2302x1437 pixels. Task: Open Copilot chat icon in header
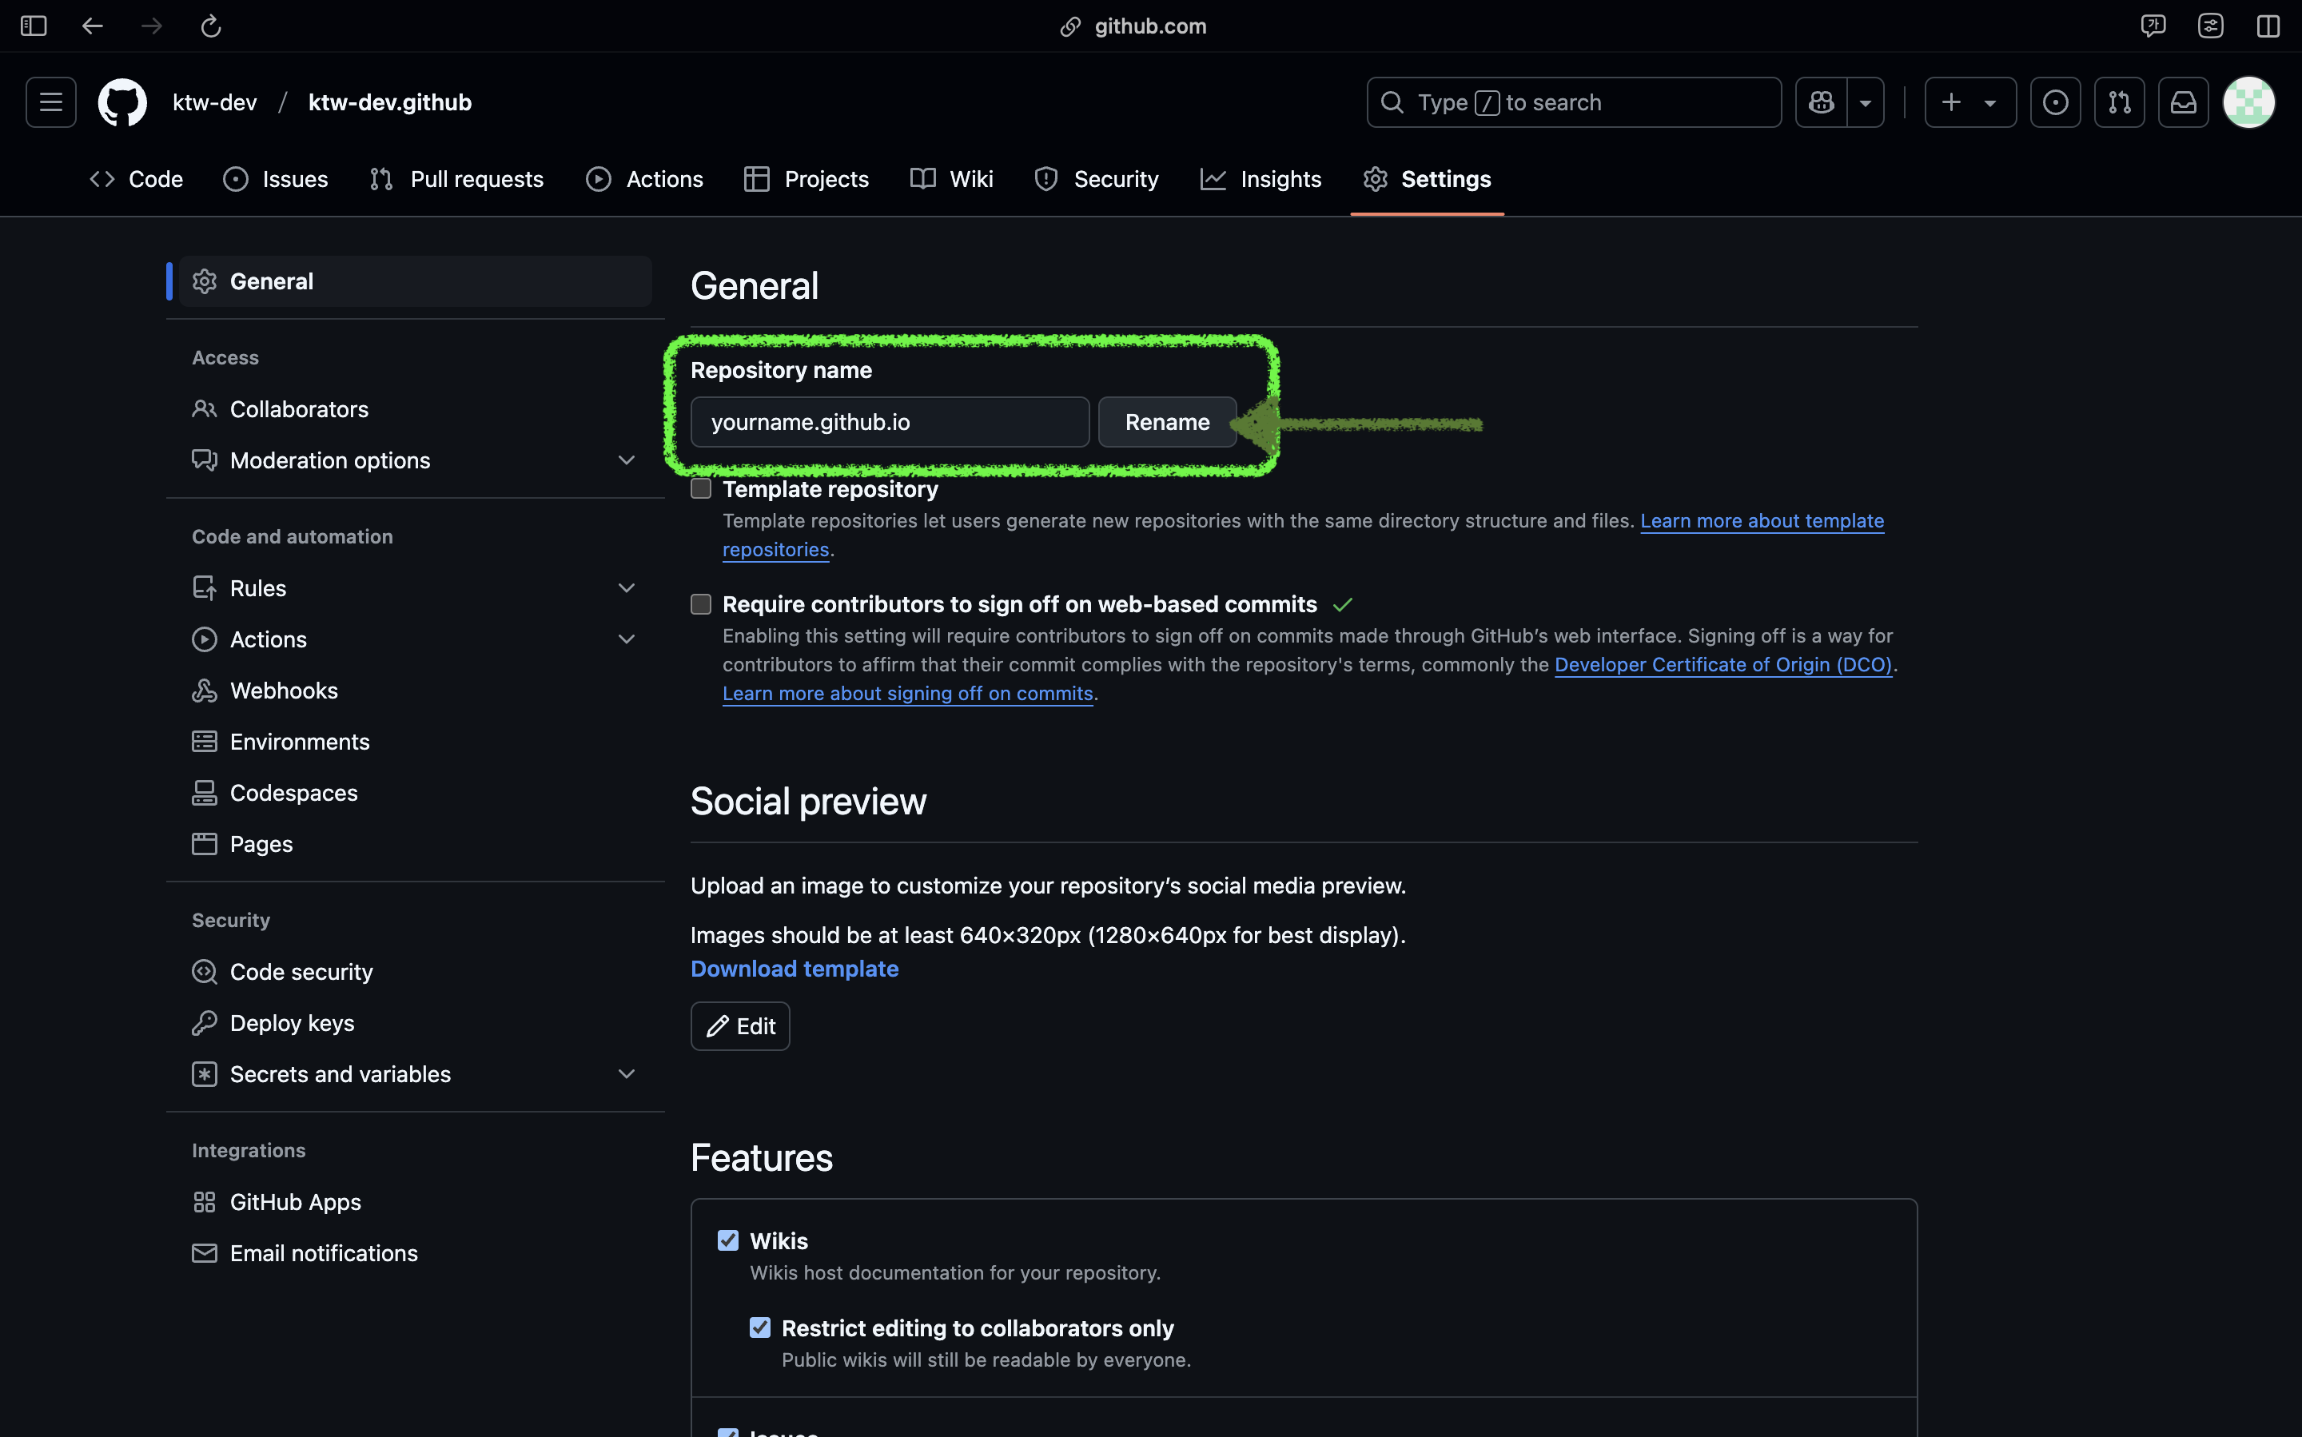[1821, 102]
